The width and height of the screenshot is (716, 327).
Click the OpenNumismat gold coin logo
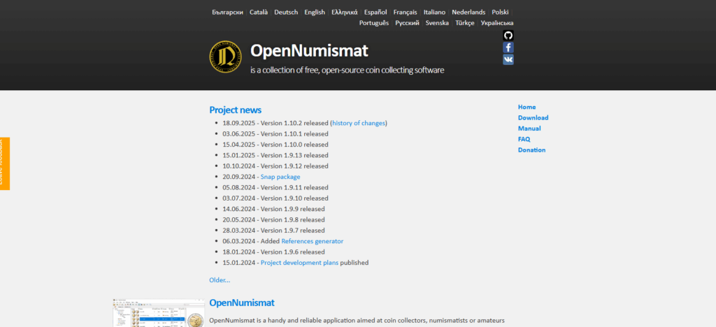(226, 57)
